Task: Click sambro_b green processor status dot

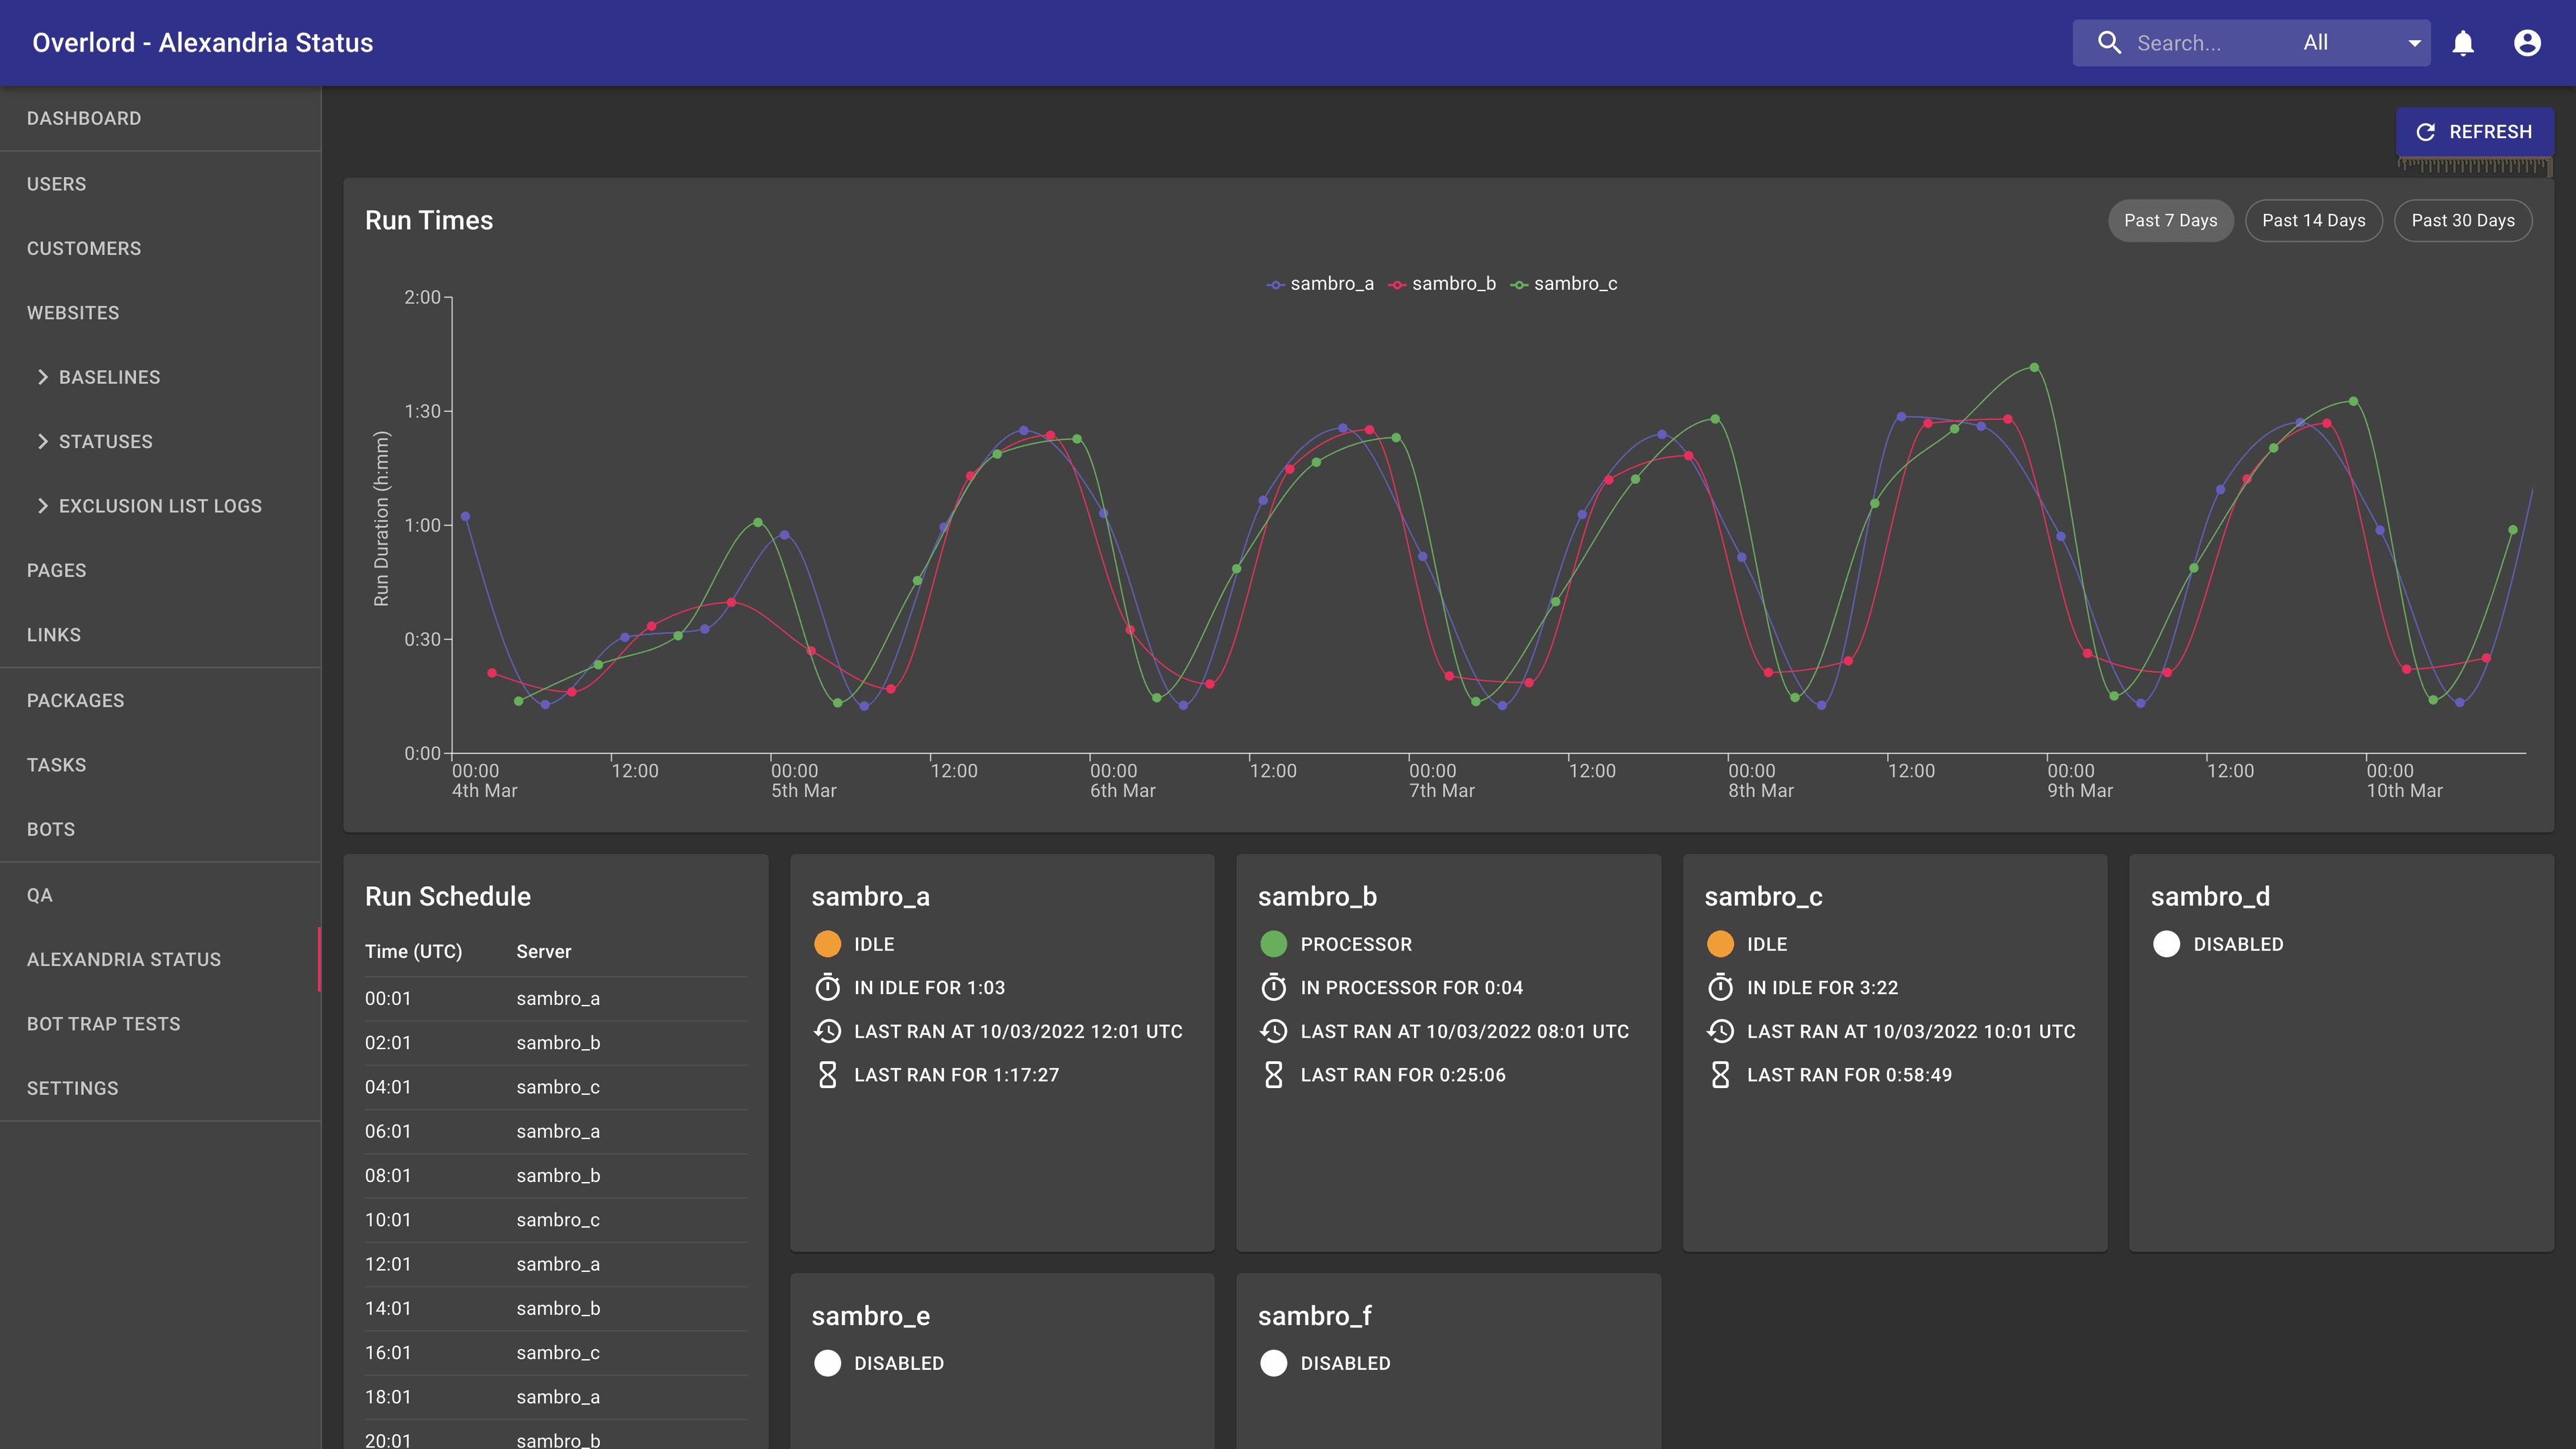Action: pos(1273,944)
